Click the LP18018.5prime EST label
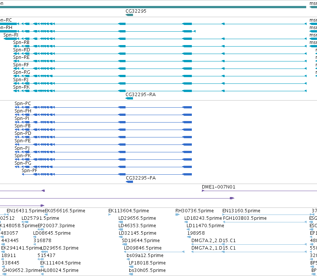Screen dimensions: 317x276 (x=147, y=263)
